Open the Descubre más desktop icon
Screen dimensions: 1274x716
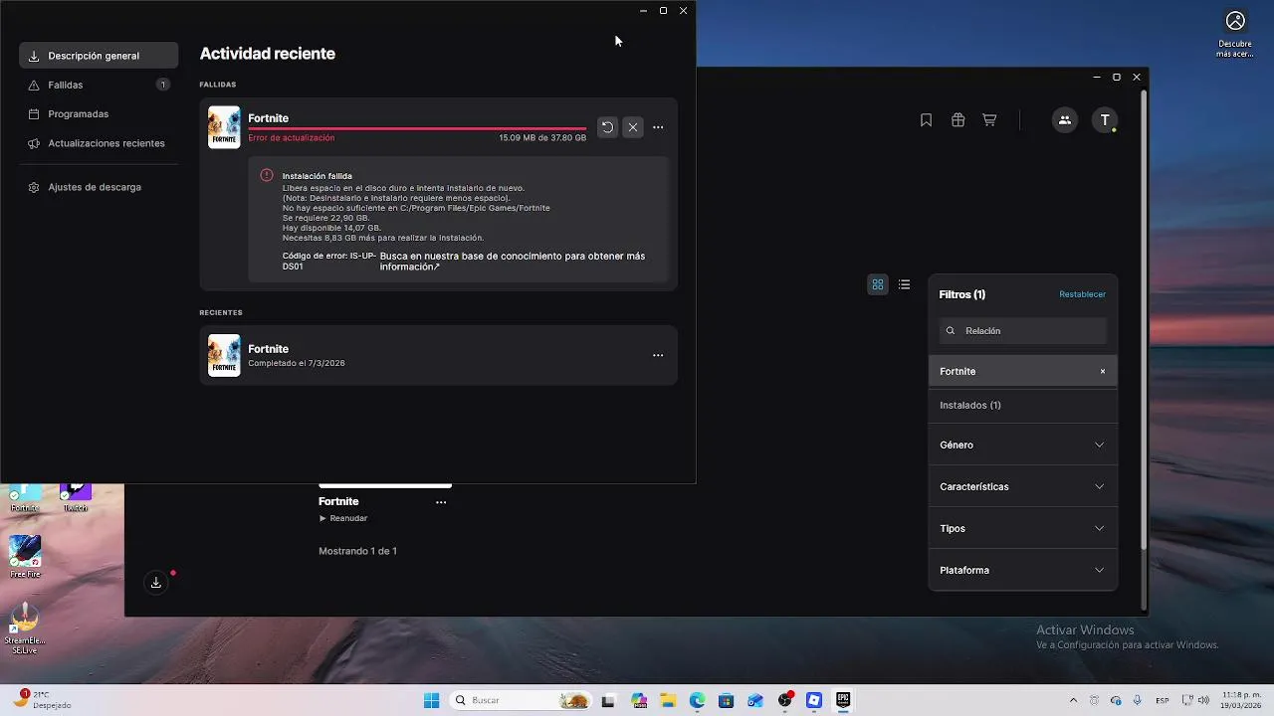1235,34
